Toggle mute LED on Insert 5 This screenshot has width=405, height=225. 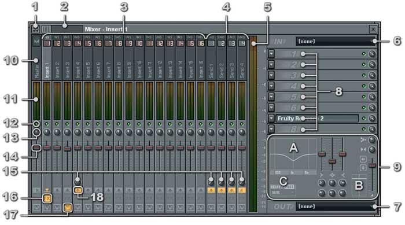pyautogui.click(x=88, y=124)
